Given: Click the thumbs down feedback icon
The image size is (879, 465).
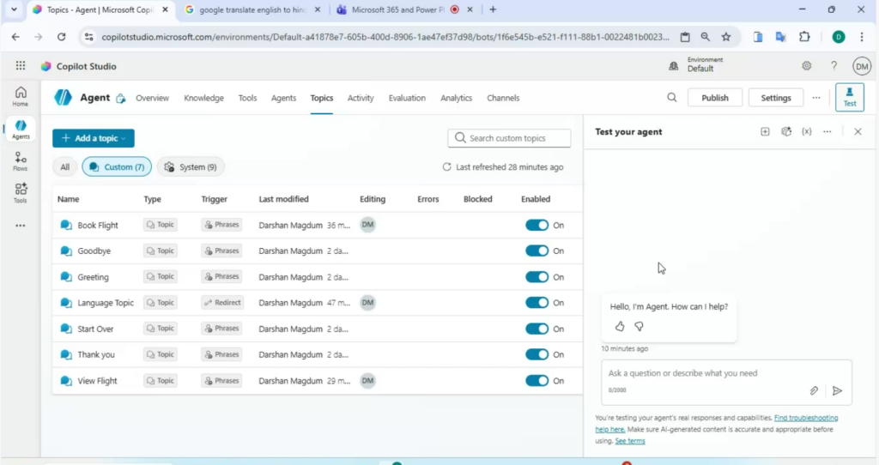Looking at the screenshot, I should tap(639, 326).
